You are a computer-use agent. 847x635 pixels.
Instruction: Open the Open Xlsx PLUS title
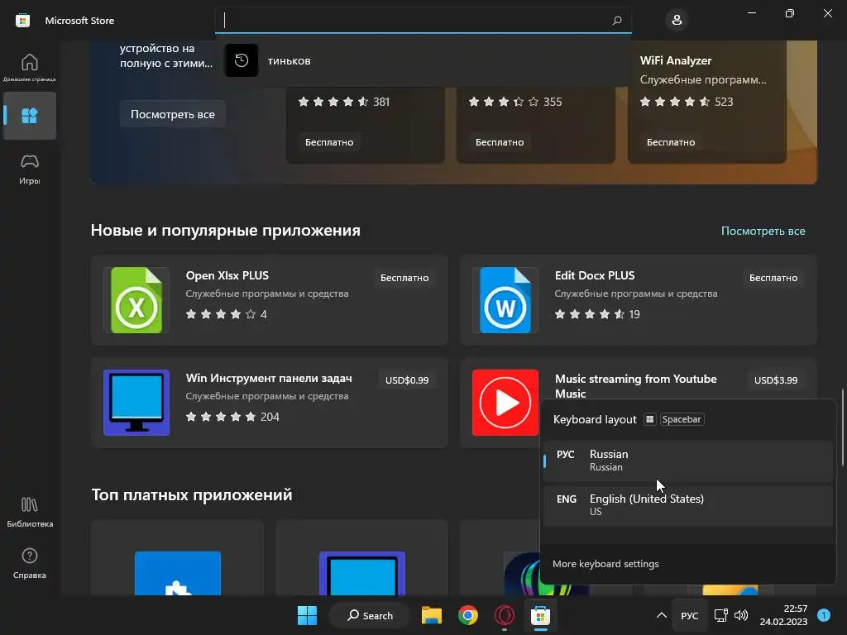point(227,275)
